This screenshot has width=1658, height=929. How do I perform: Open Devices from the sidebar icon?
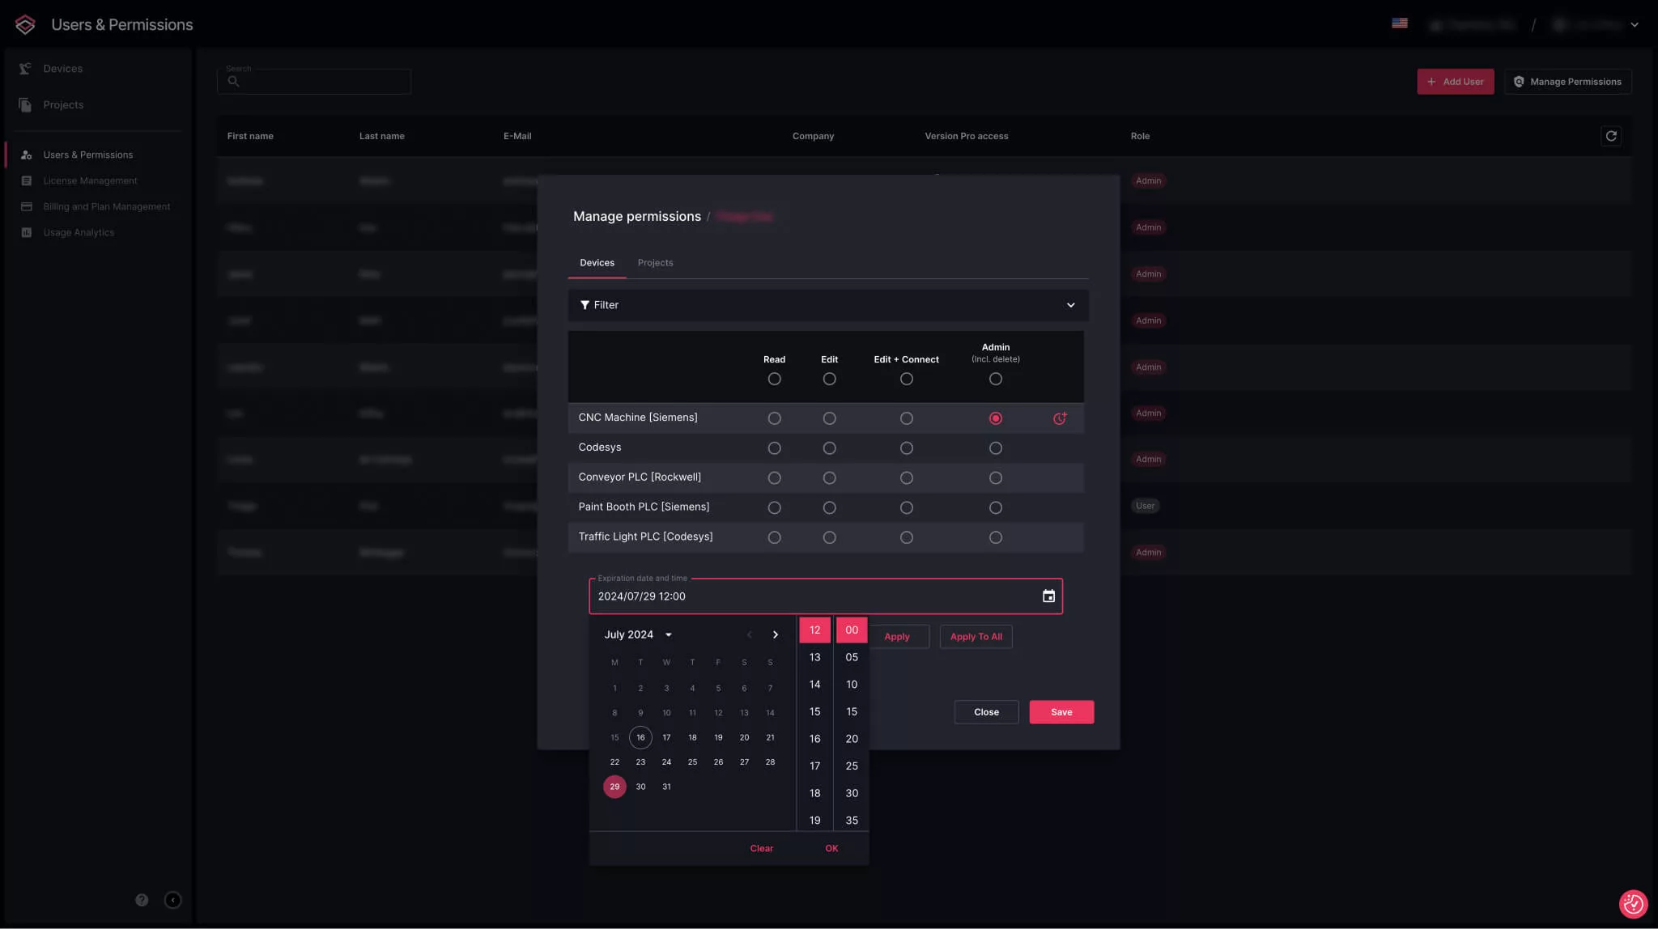pyautogui.click(x=25, y=69)
